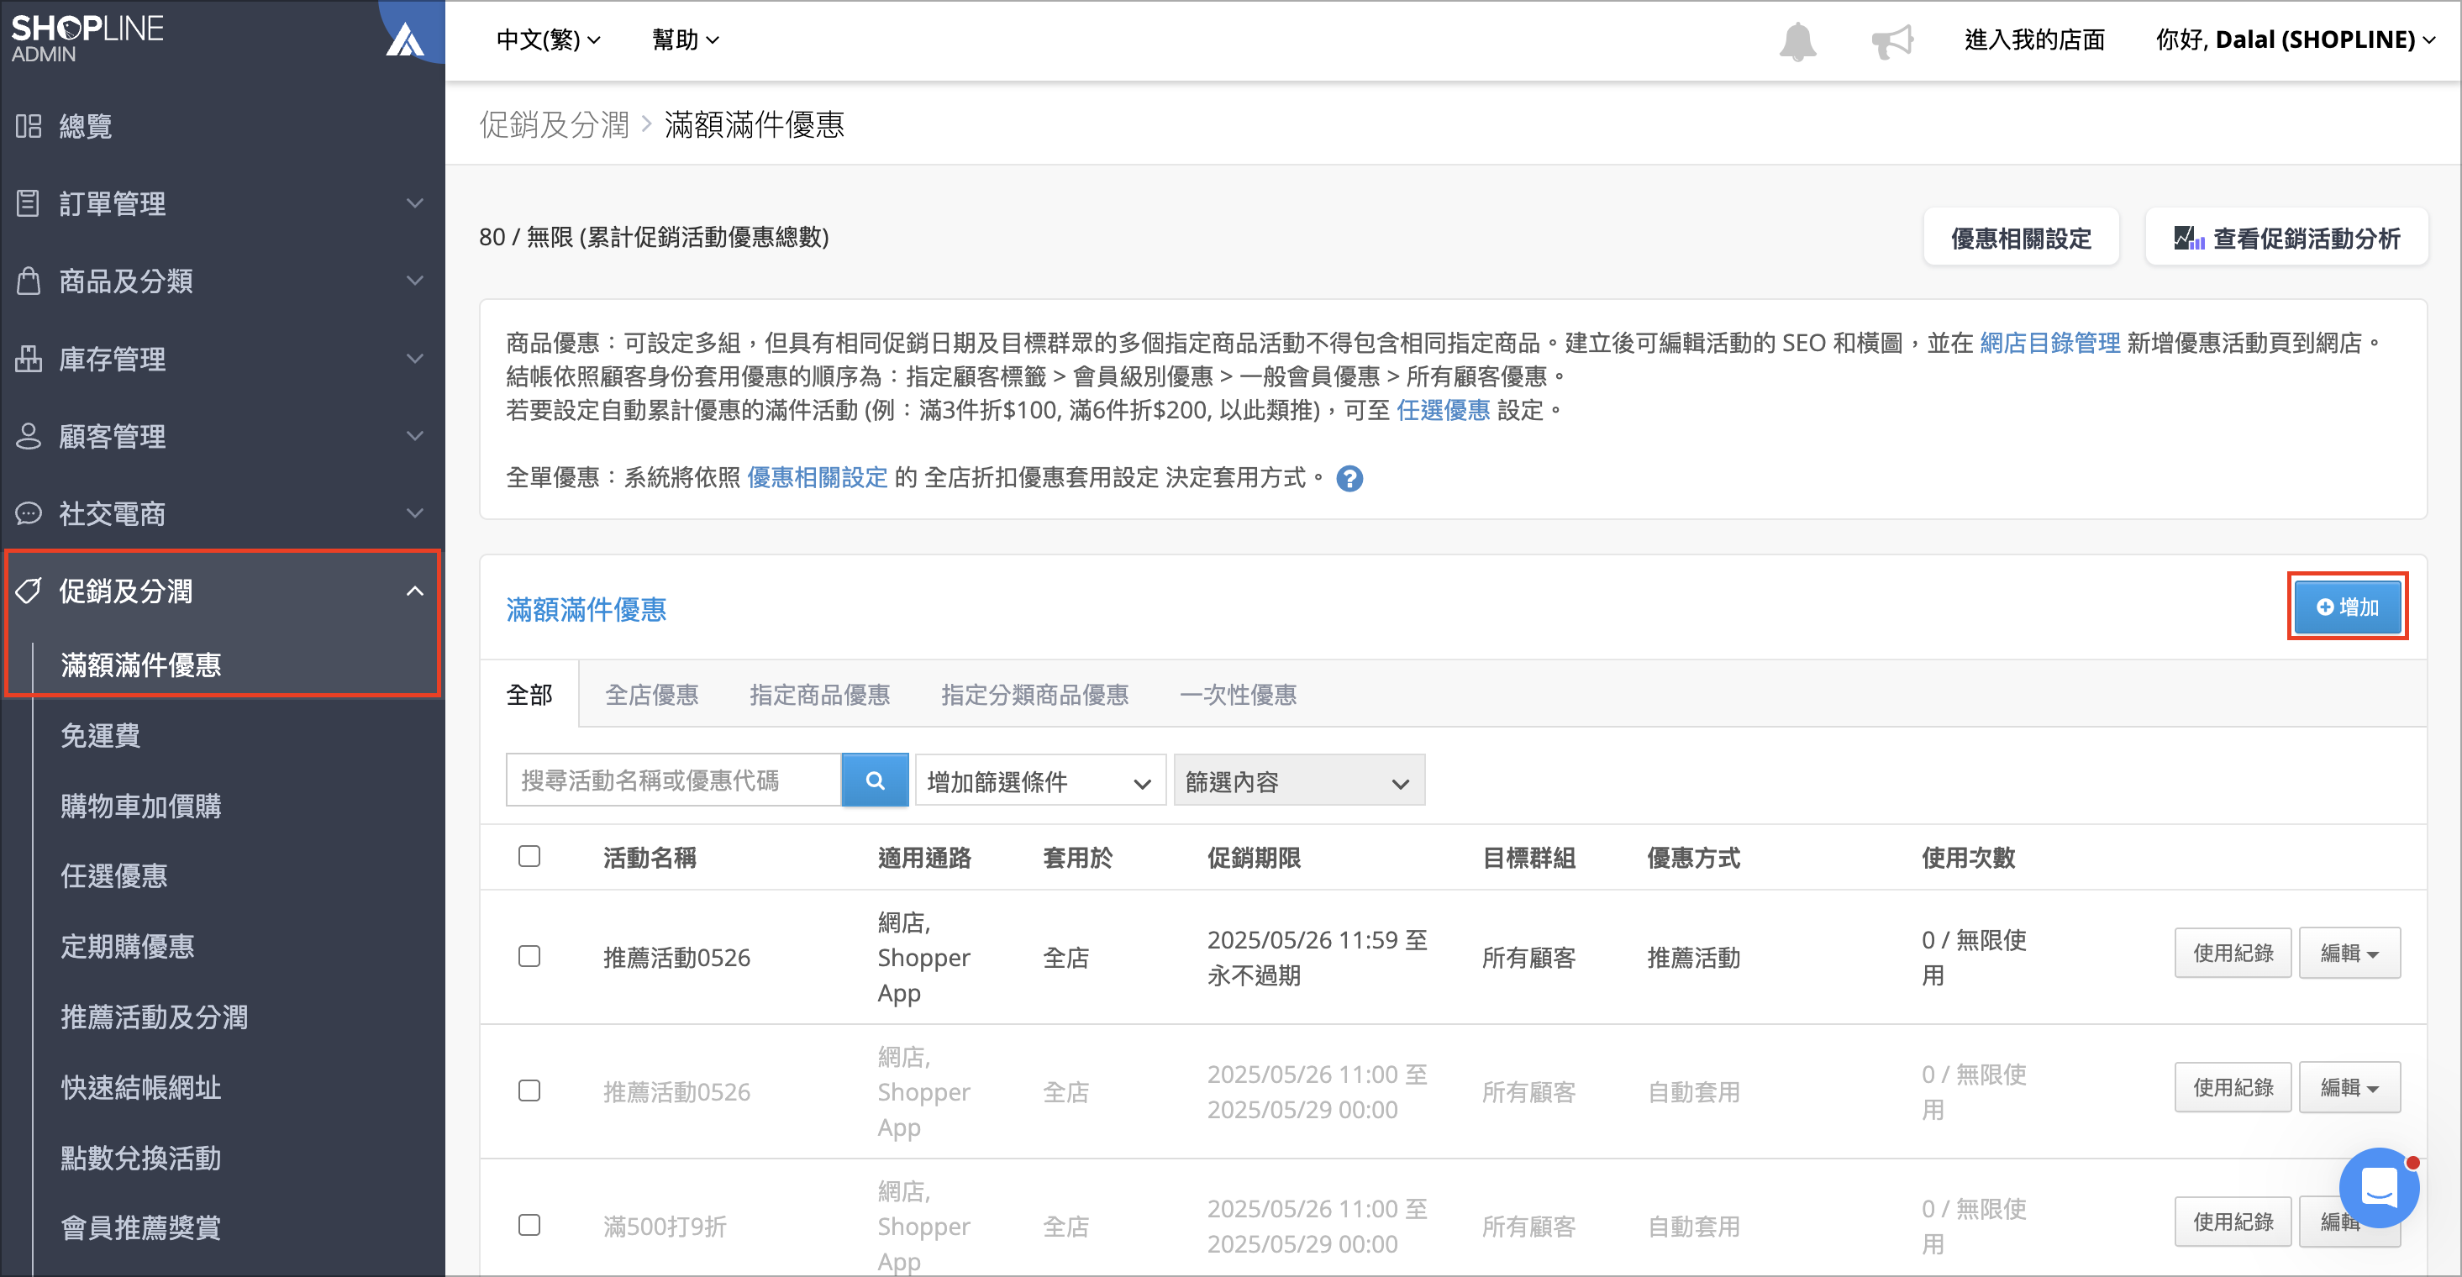Check the second greyed 推薦活動0526 row checkbox
Image resolution: width=2462 pixels, height=1277 pixels.
(x=529, y=1091)
